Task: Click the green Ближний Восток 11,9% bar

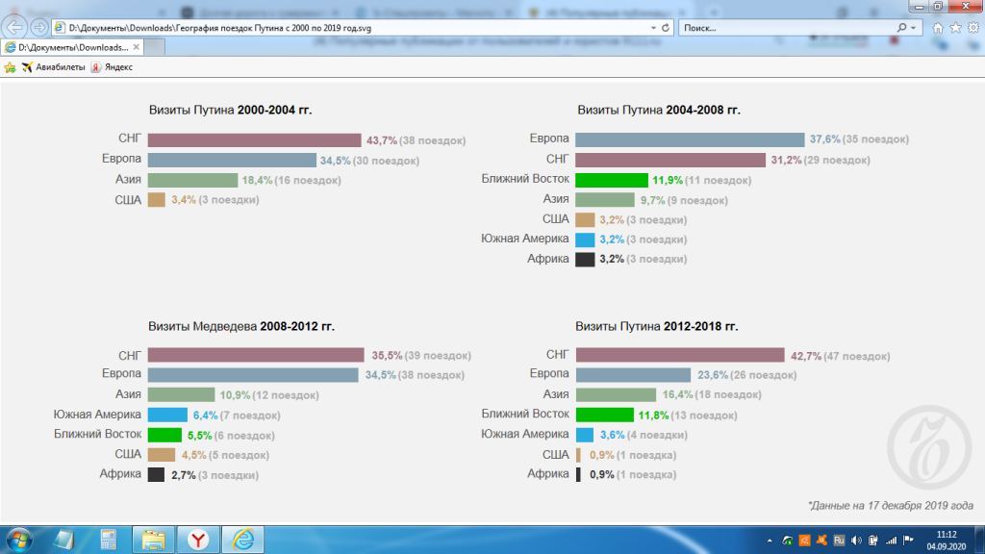Action: pyautogui.click(x=611, y=180)
